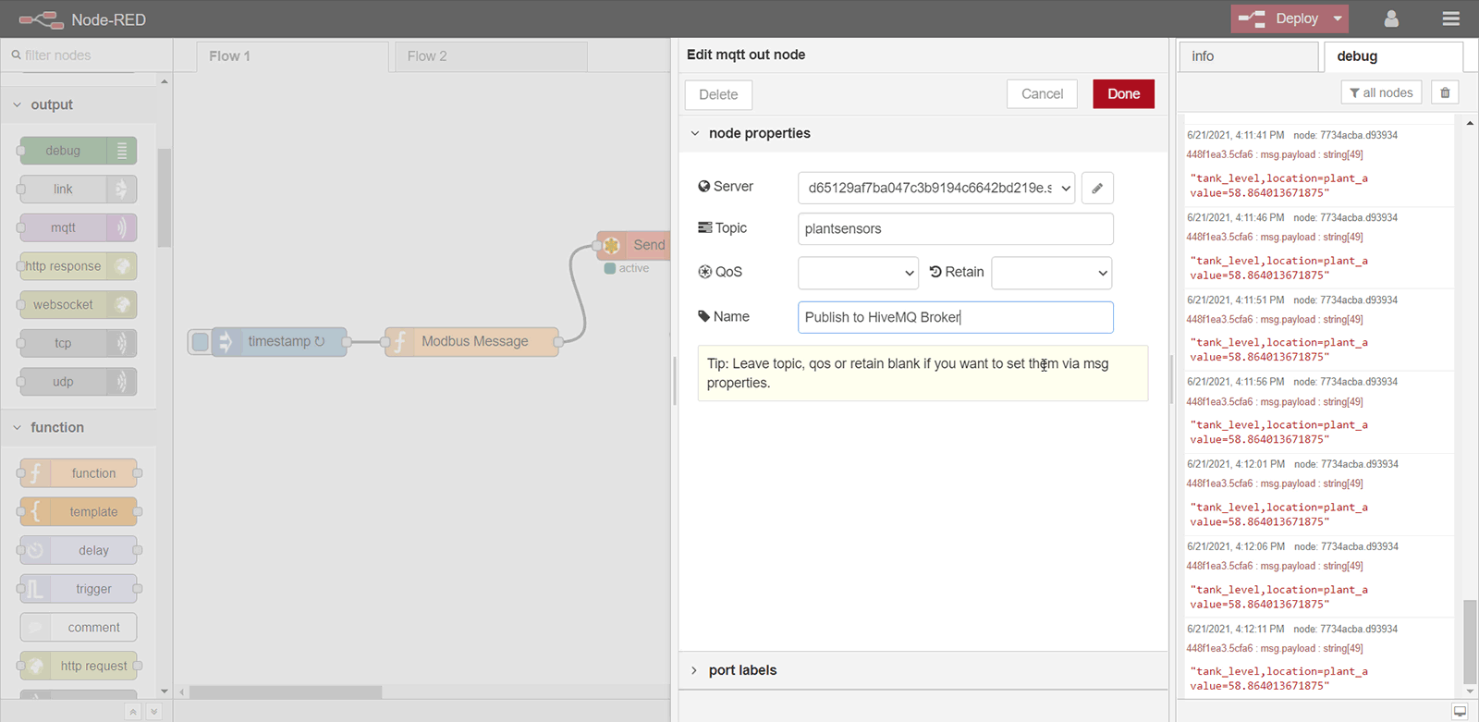Switch to the Flow 1 tab

point(292,56)
